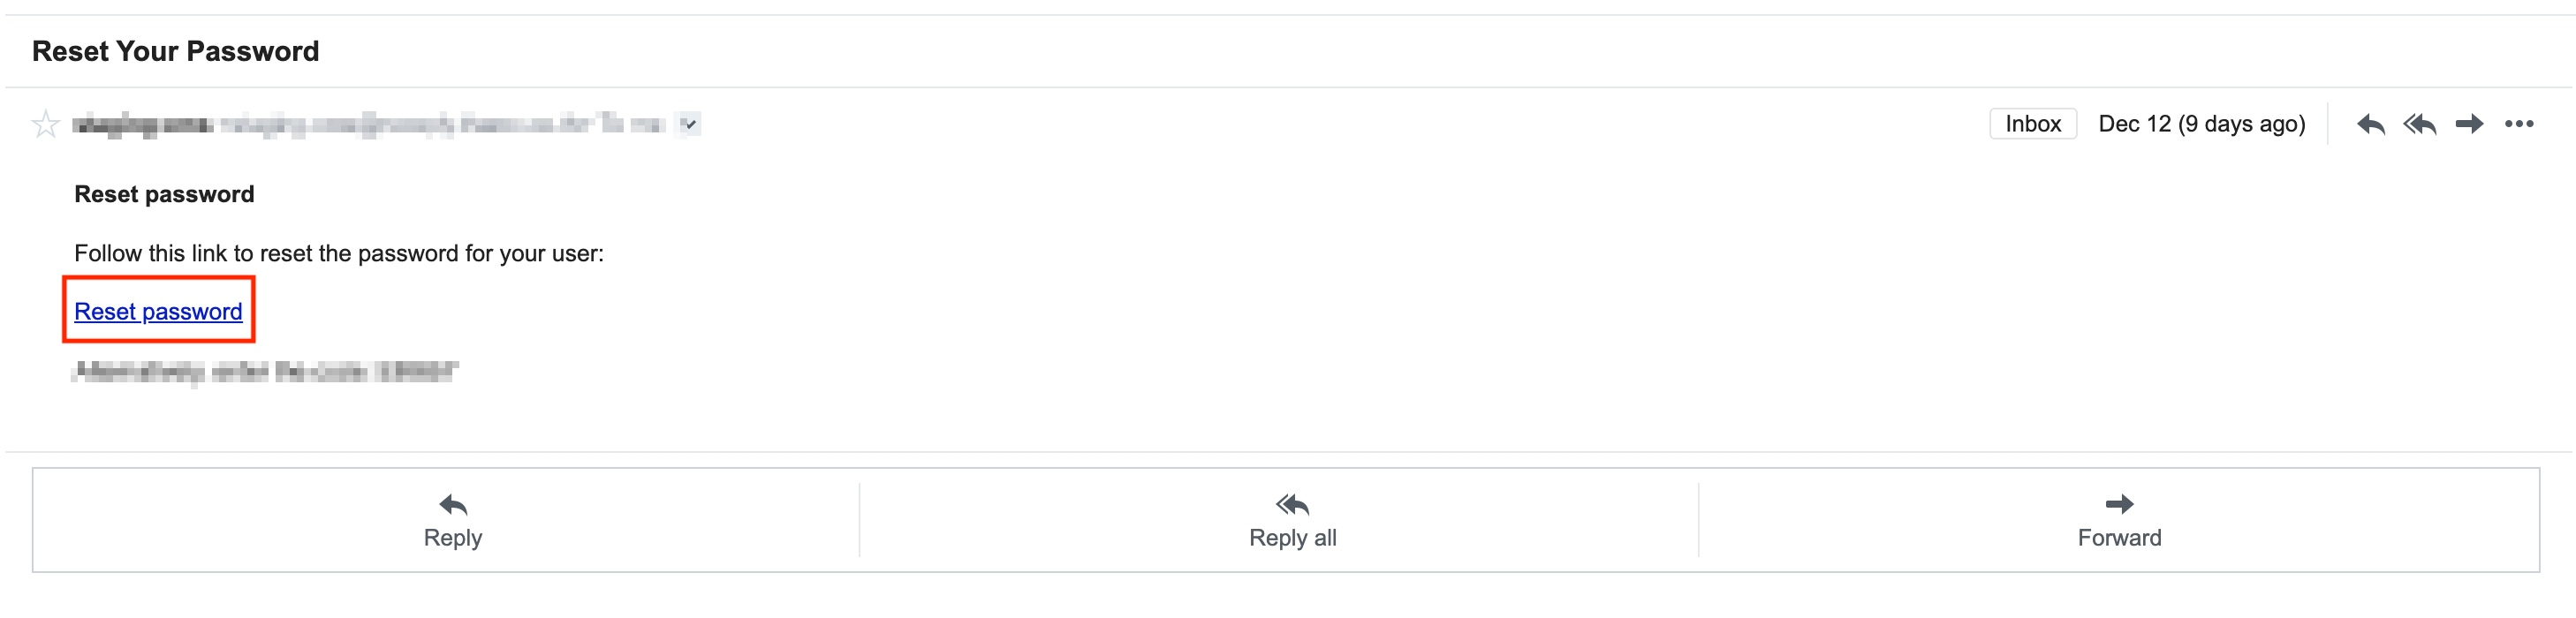Click the blurred bold sender name
Viewport: 2576px width, 618px height.
point(142,125)
